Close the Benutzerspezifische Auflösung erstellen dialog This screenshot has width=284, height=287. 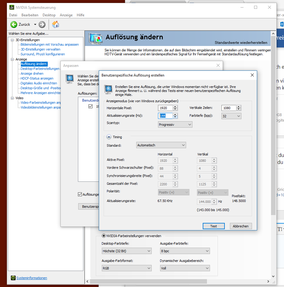252,75
